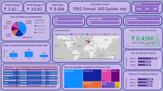Advance the Order Year slicer with next arrow
This screenshot has width=163, height=91.
(x=160, y=9)
